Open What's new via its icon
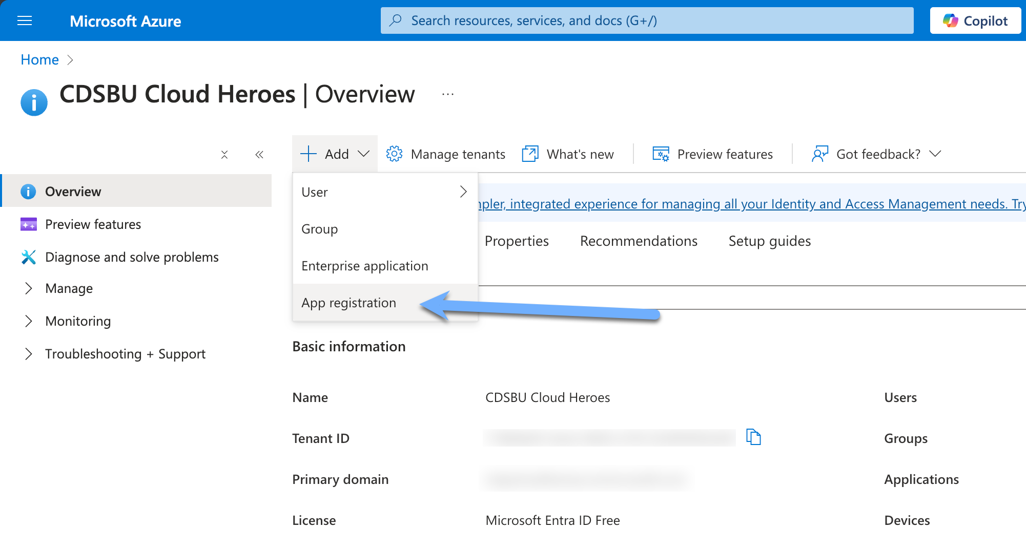Image resolution: width=1026 pixels, height=550 pixels. (x=529, y=154)
